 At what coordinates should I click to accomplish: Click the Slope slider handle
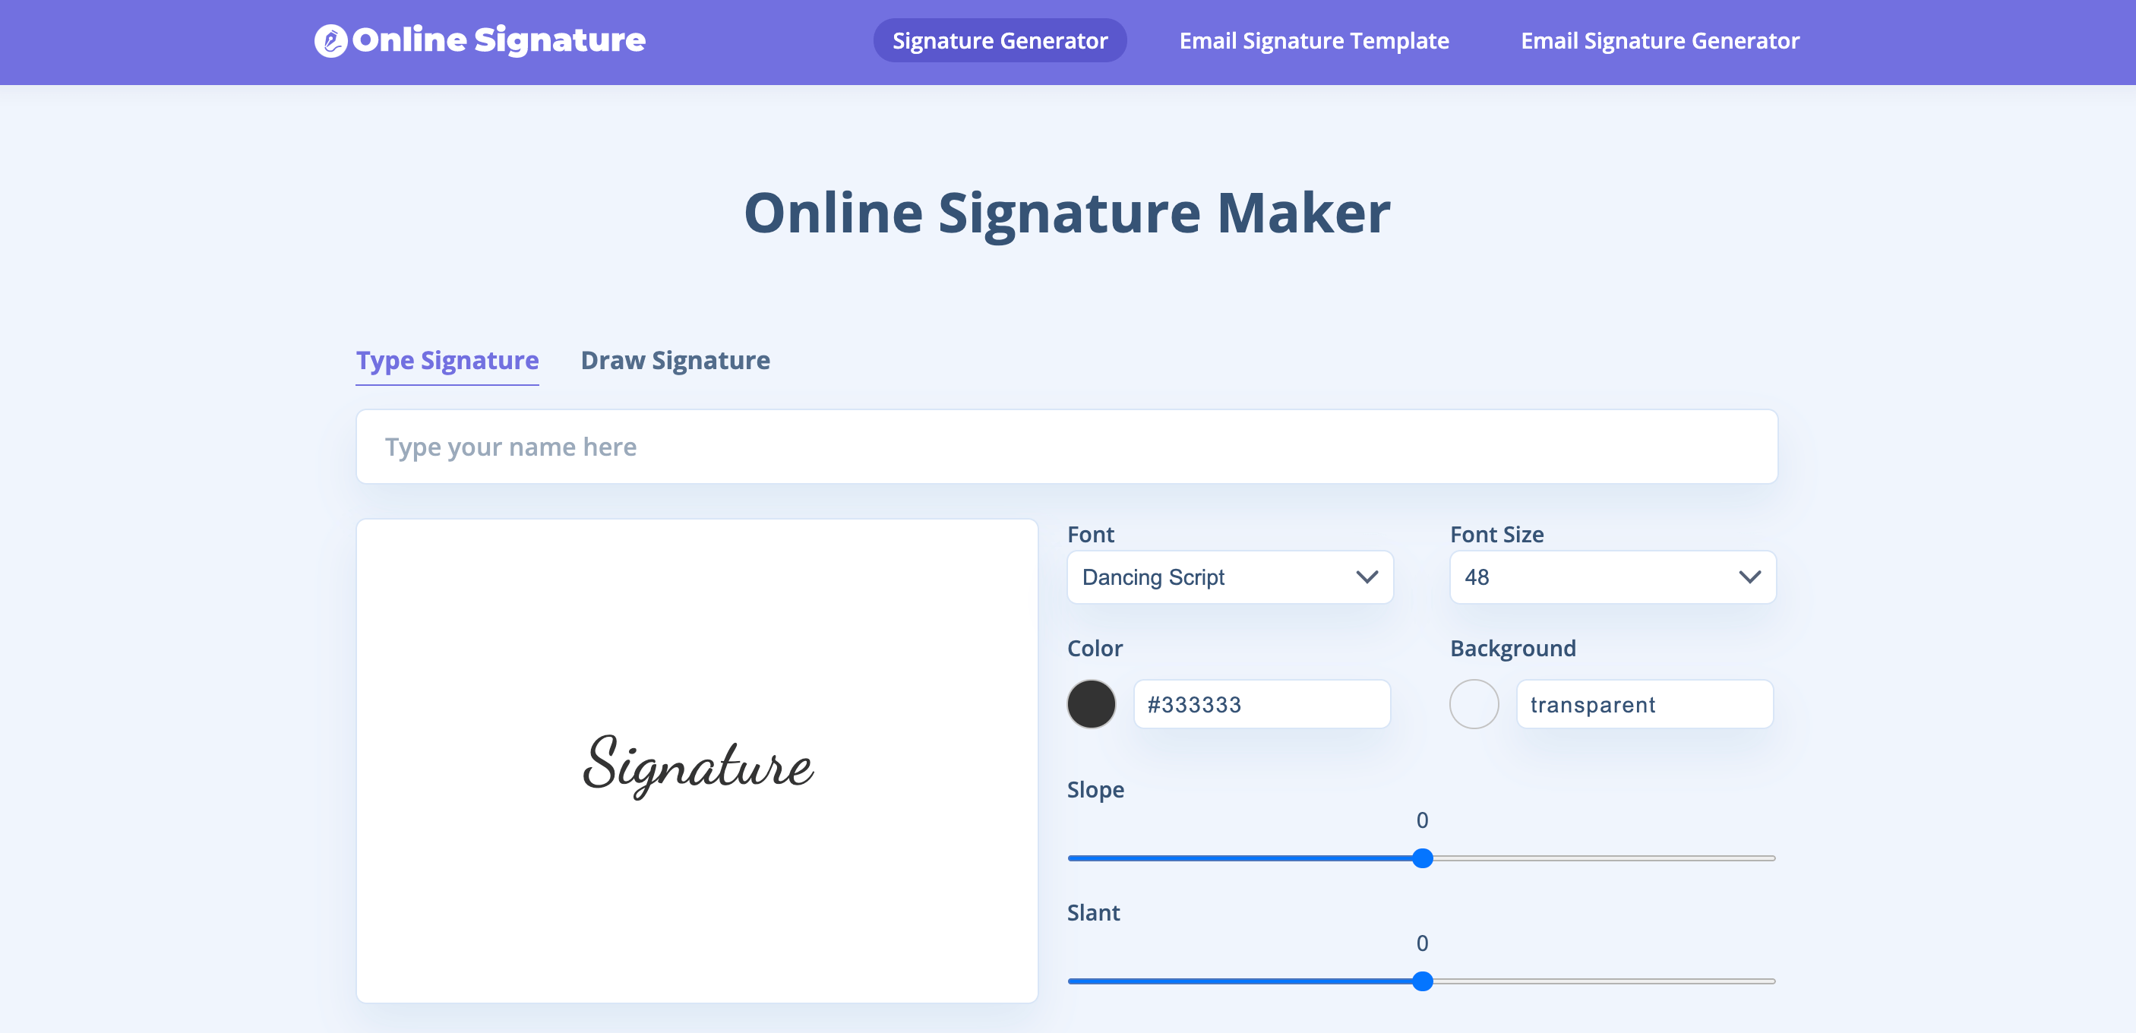pos(1422,858)
